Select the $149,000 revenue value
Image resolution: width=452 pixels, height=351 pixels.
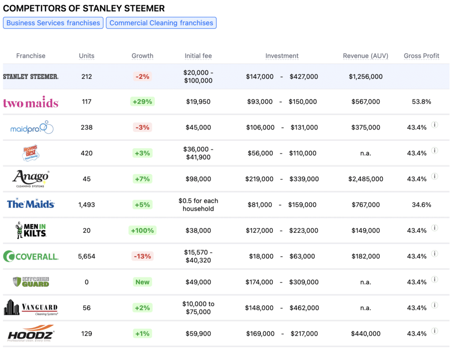[365, 230]
